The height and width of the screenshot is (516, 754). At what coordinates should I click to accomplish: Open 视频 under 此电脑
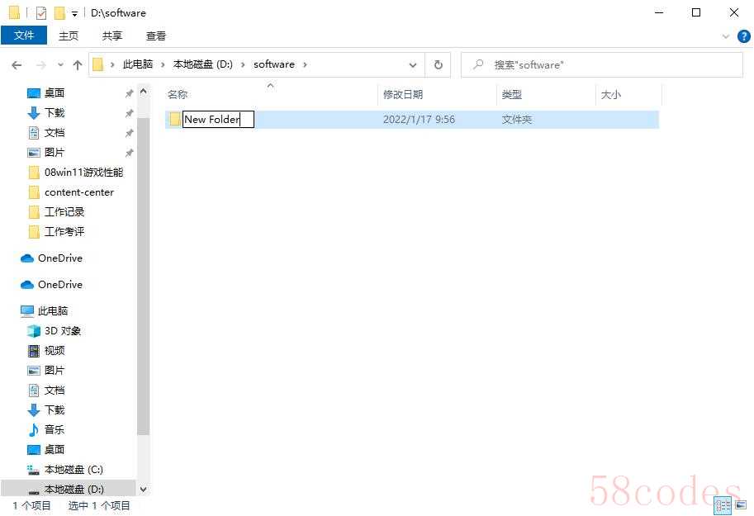tap(55, 351)
